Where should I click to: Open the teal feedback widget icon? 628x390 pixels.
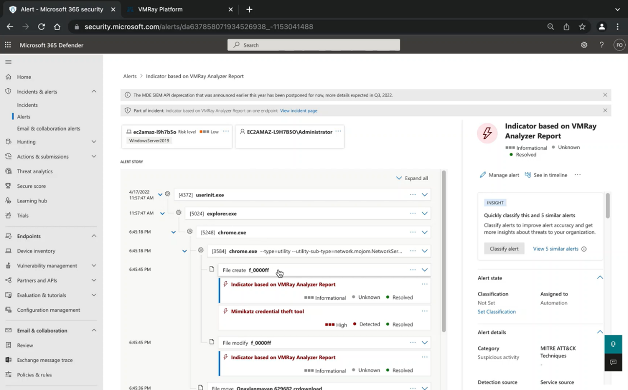(x=613, y=344)
